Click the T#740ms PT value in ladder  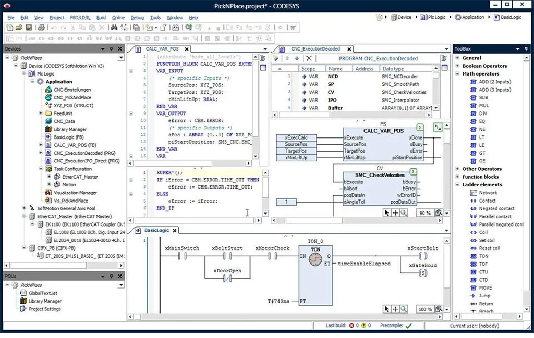click(278, 301)
